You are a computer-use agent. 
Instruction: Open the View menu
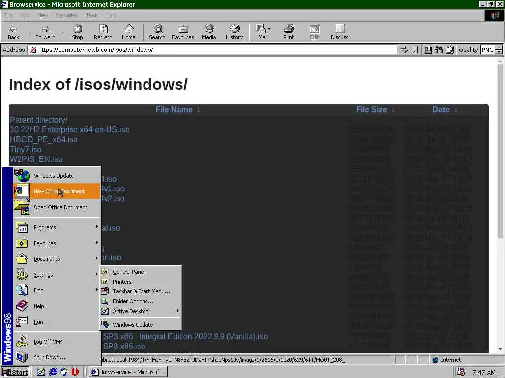click(x=42, y=15)
